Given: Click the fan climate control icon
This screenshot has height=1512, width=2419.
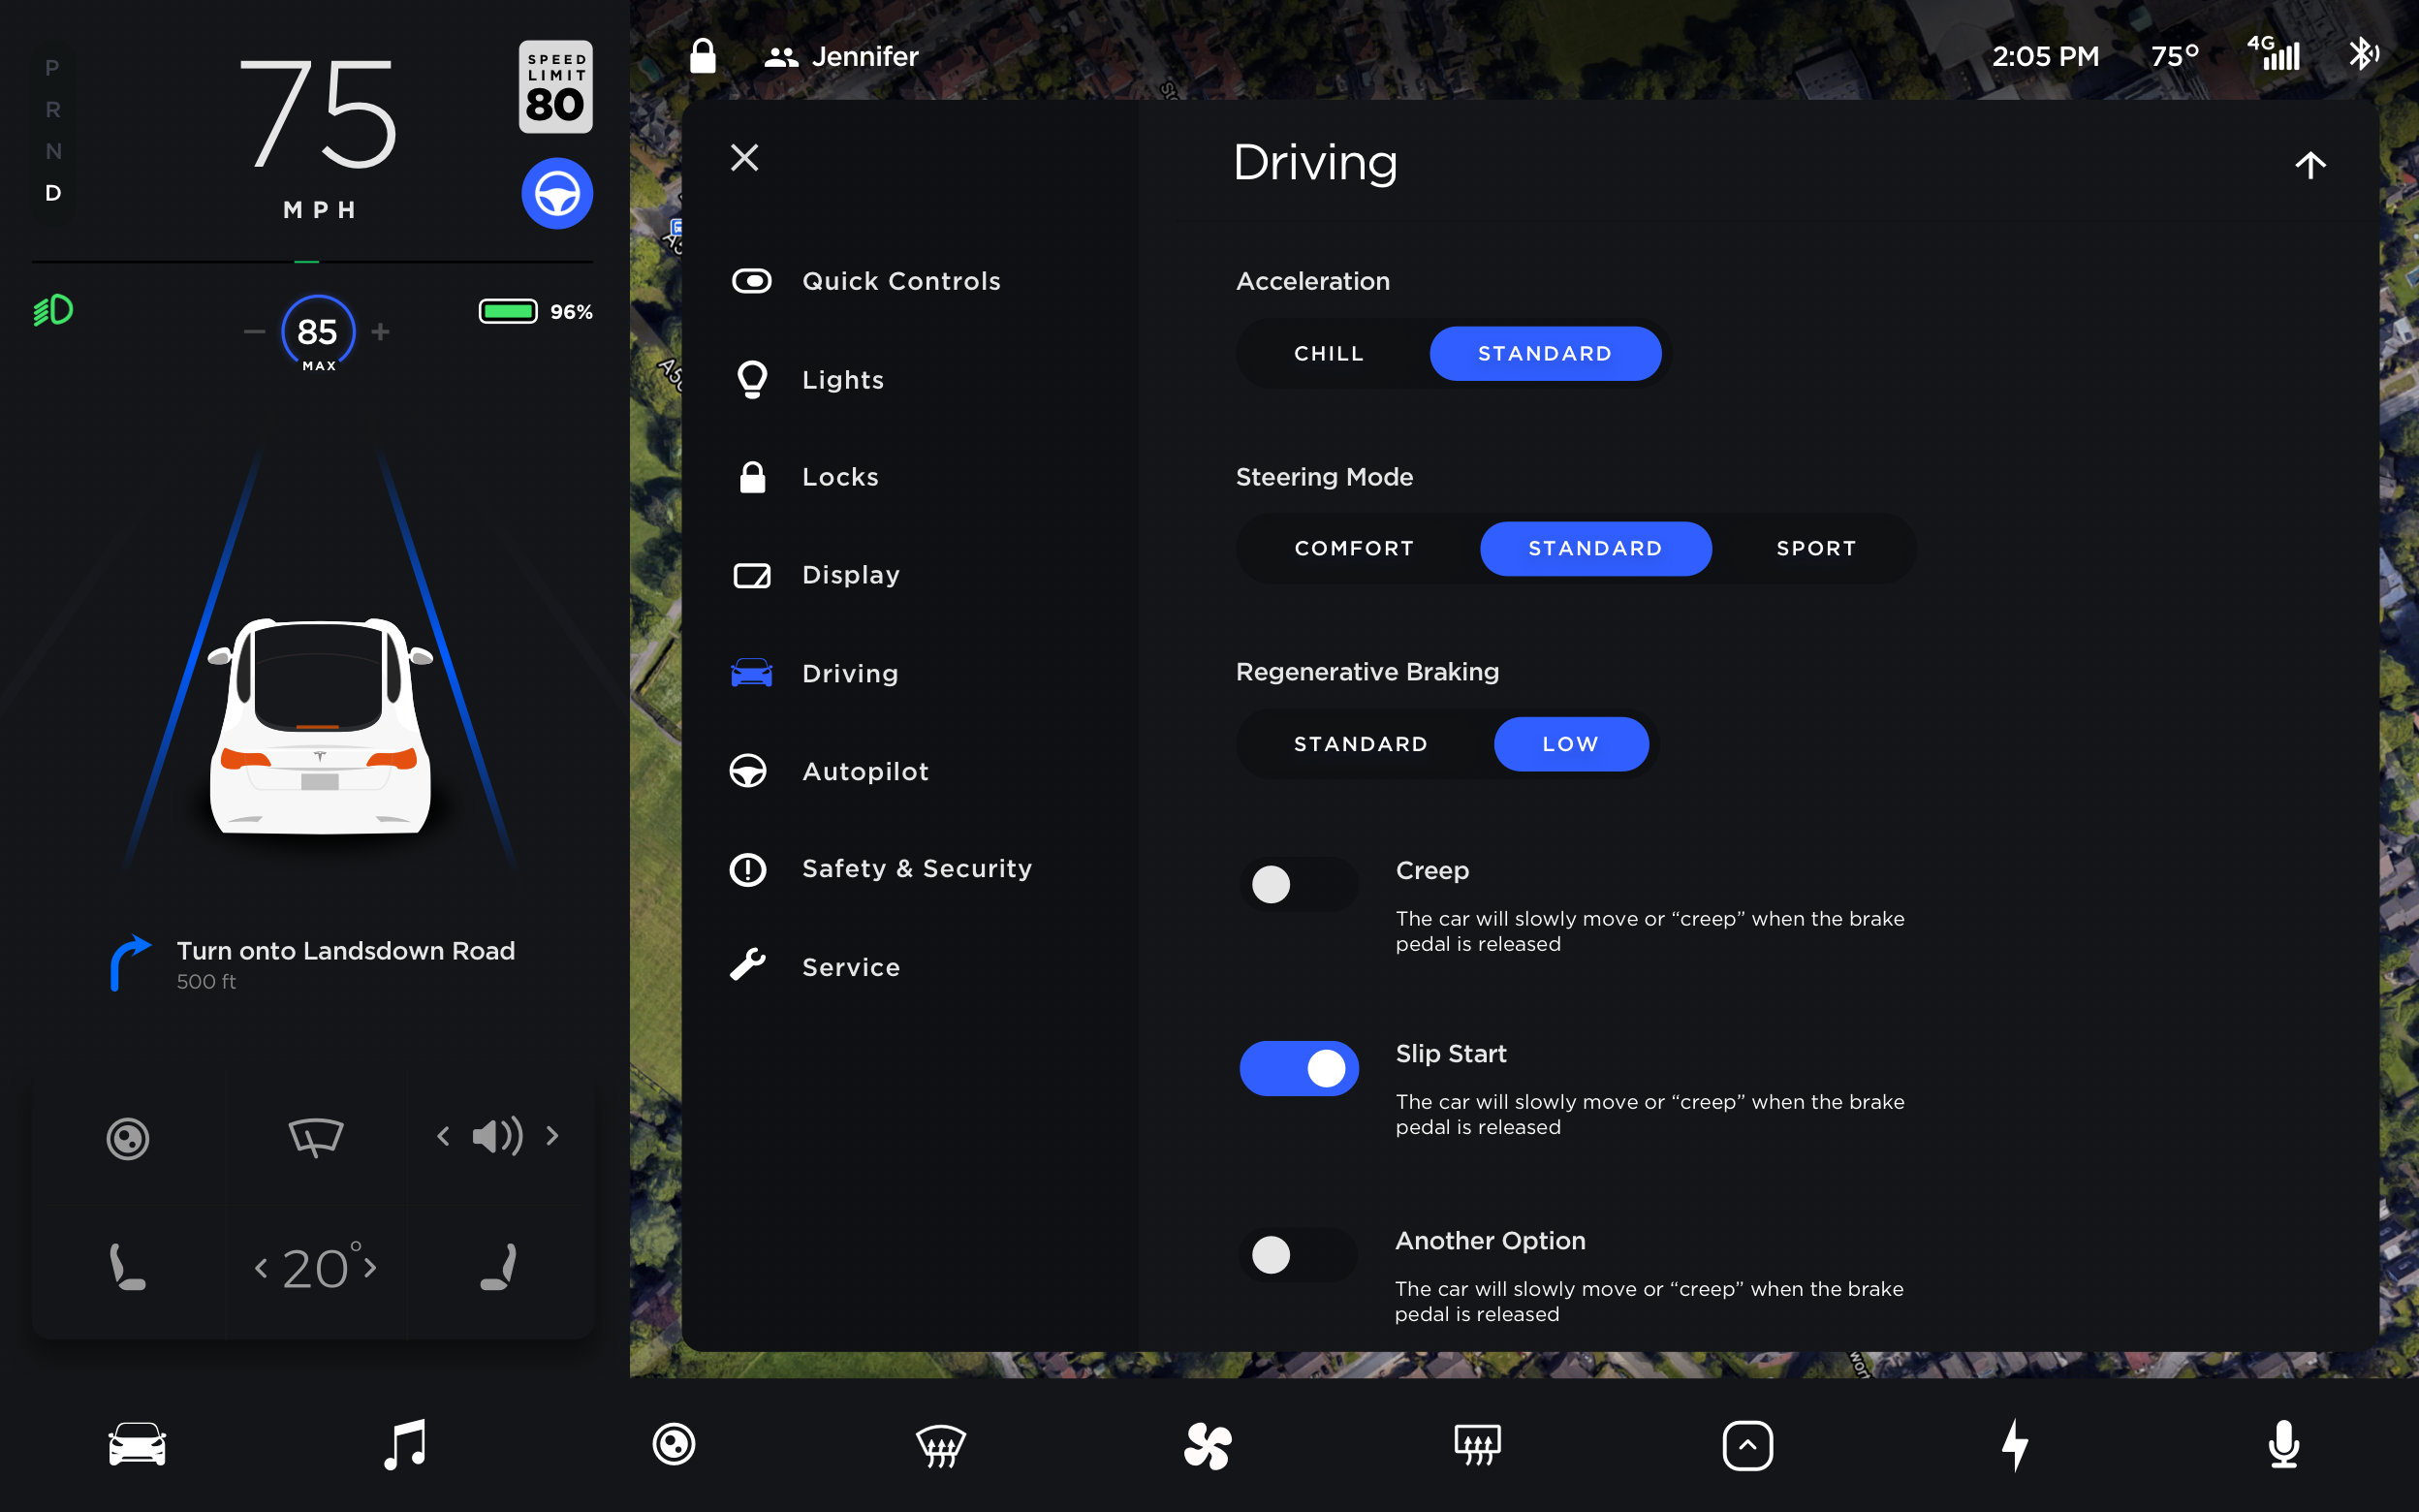Looking at the screenshot, I should (1208, 1446).
